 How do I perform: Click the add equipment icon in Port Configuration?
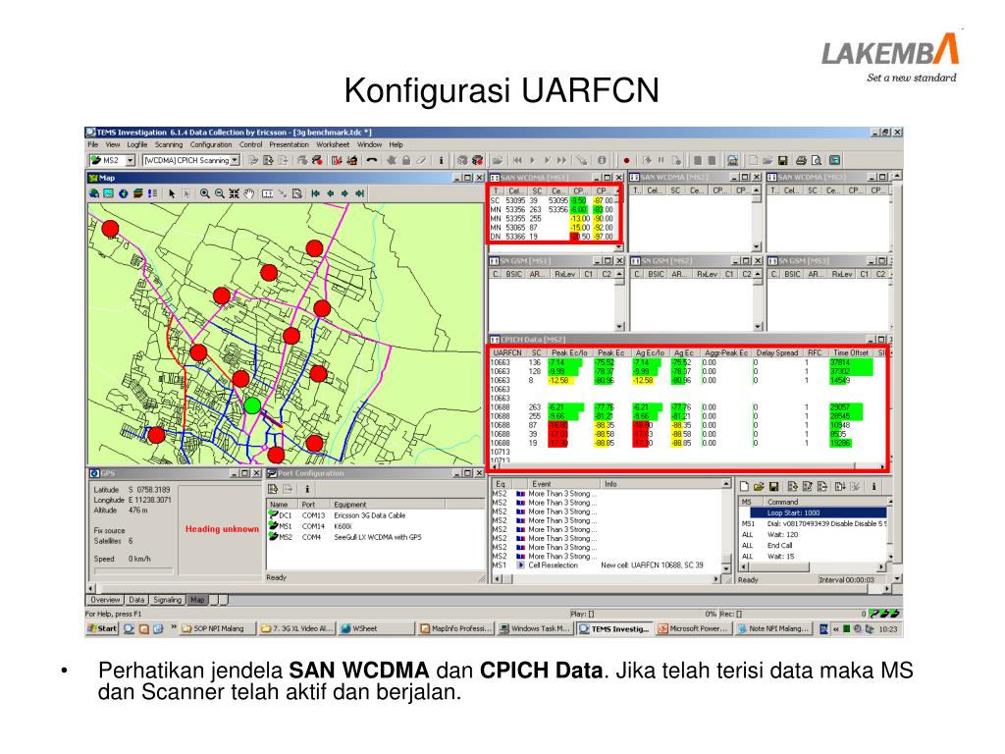coord(273,489)
